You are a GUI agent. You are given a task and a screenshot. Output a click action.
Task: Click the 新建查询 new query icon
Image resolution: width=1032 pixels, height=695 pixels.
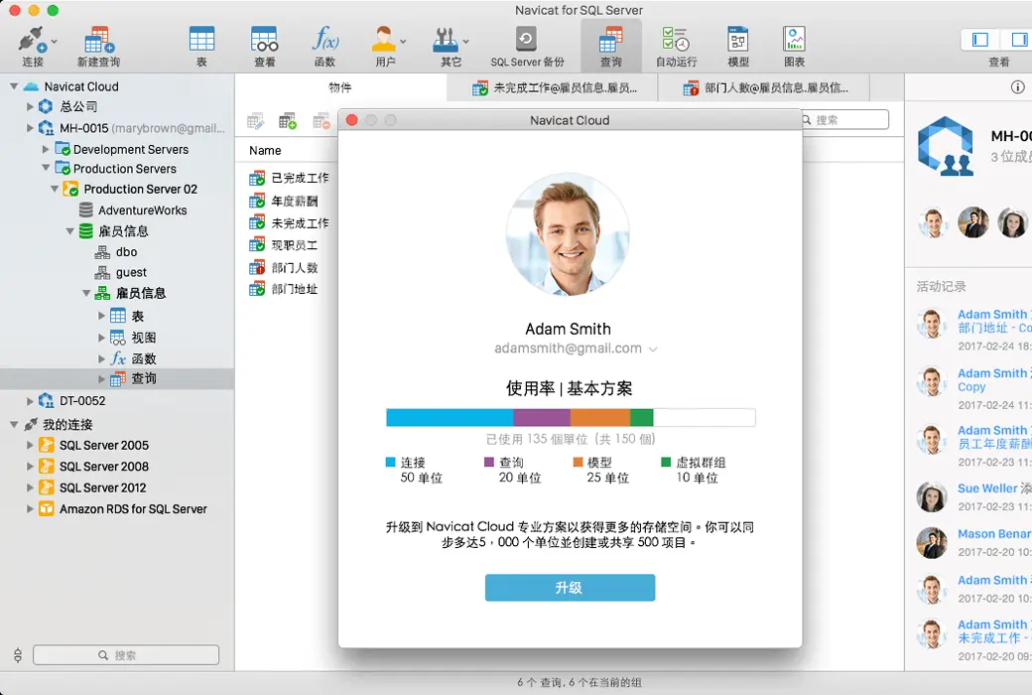point(98,40)
